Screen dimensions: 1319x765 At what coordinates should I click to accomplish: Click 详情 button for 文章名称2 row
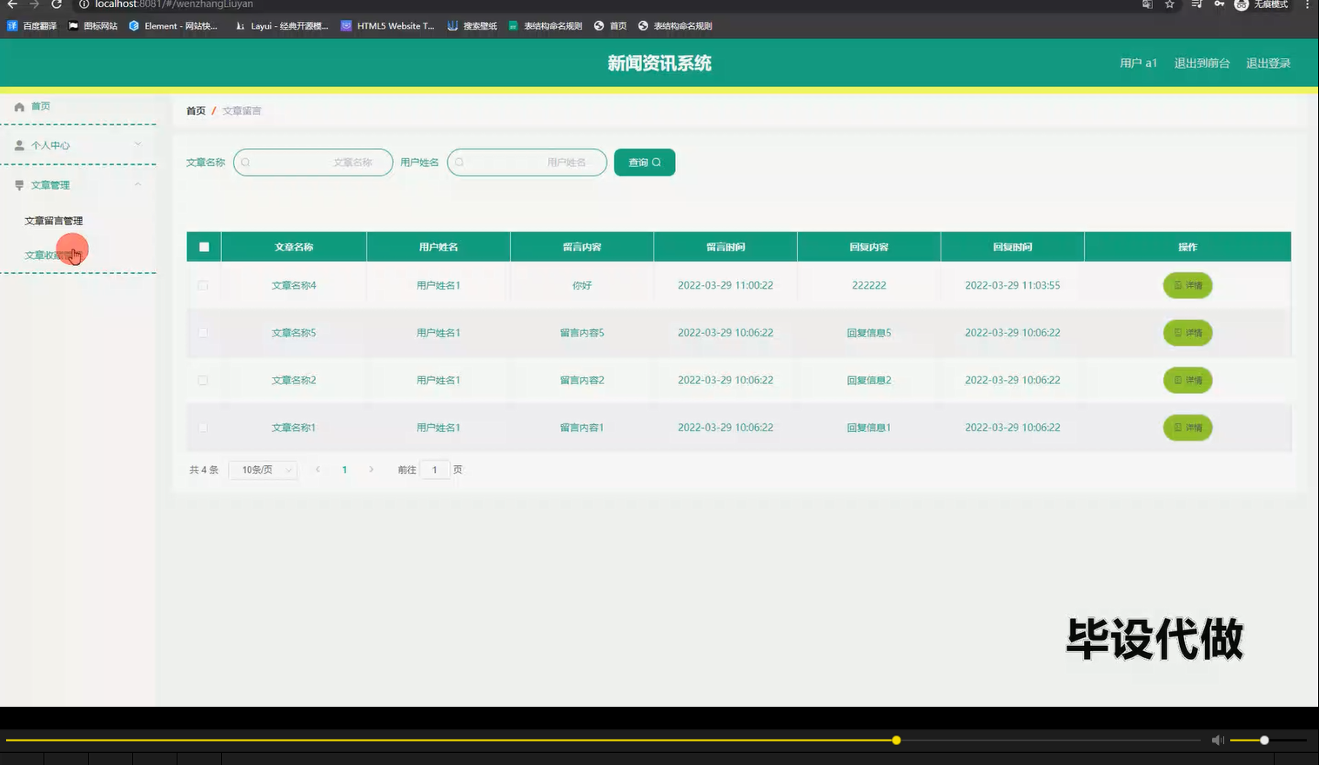1188,380
